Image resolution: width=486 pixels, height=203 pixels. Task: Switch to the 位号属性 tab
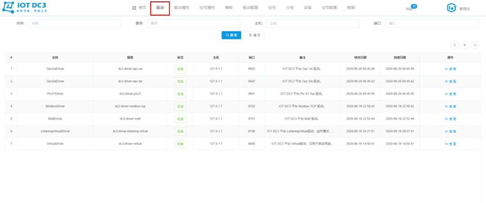click(x=207, y=8)
